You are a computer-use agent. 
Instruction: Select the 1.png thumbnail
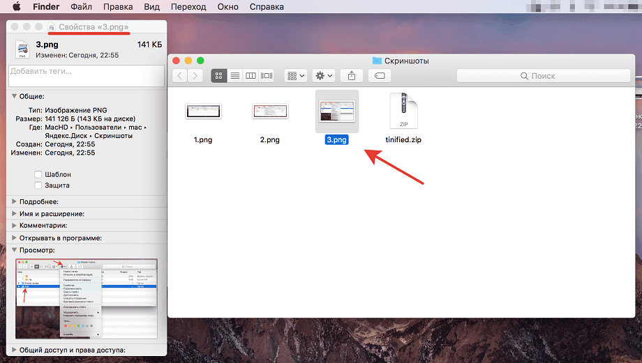203,111
